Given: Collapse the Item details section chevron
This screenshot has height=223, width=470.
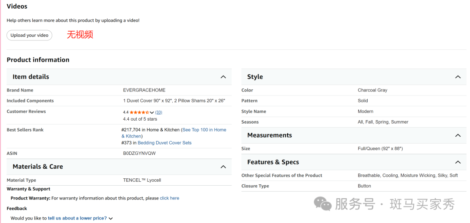Looking at the screenshot, I should (x=223, y=77).
